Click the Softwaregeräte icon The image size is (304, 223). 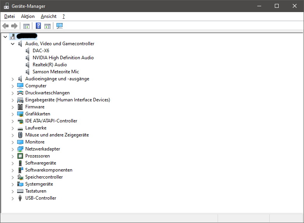pyautogui.click(x=20, y=163)
